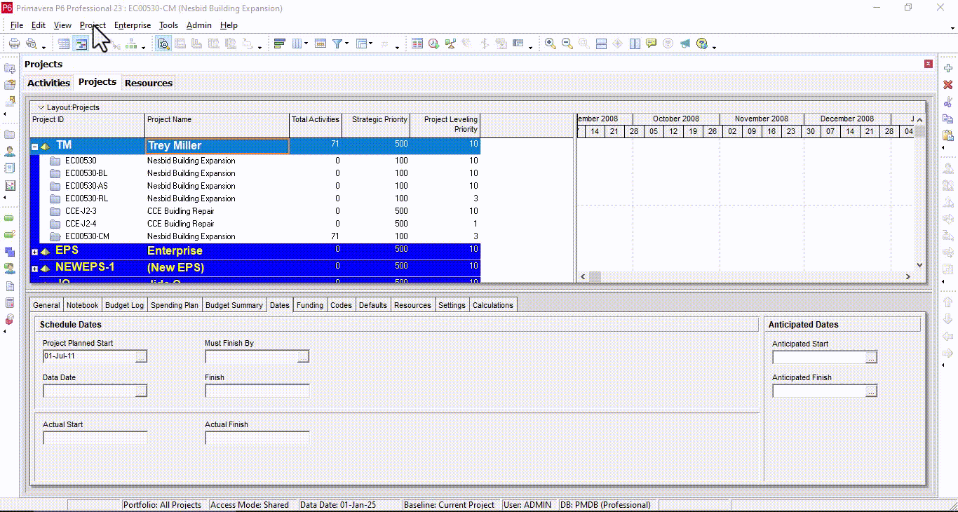Click the Bars formatting icon
Viewport: 958px width, 512px height.
(x=279, y=43)
